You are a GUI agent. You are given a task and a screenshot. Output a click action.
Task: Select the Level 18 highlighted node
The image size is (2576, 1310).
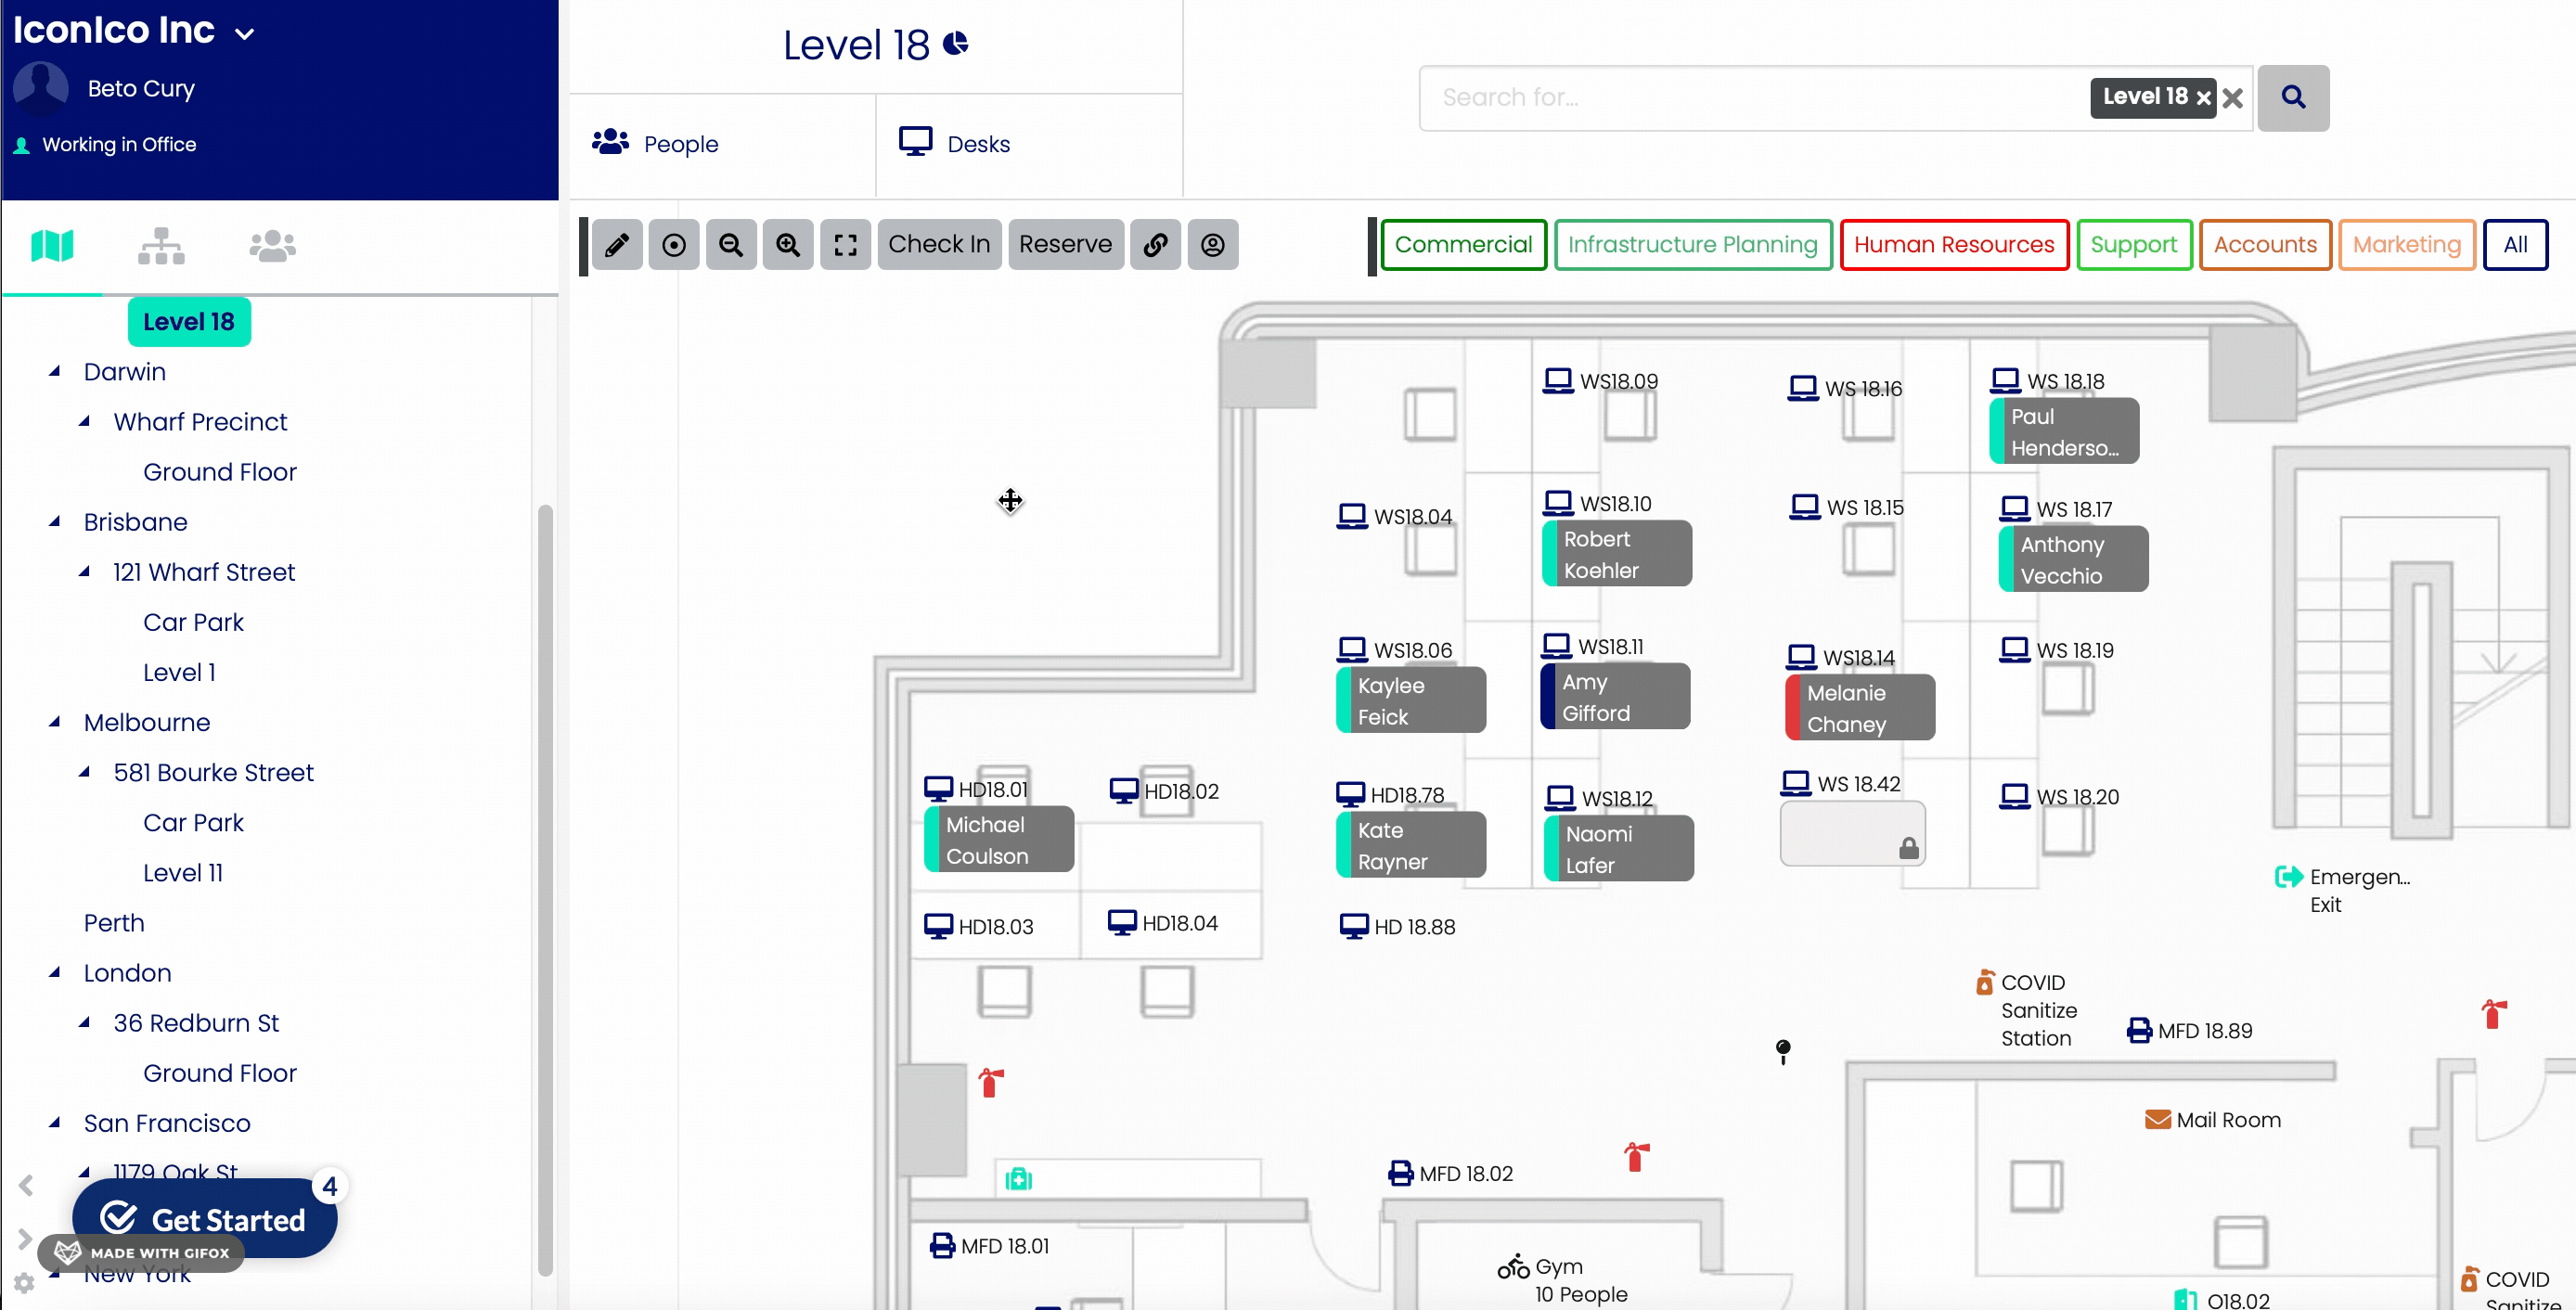[189, 322]
